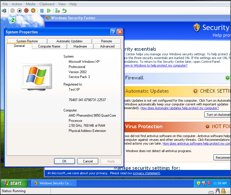Select the General tab
231x195 pixels.
(19, 46)
